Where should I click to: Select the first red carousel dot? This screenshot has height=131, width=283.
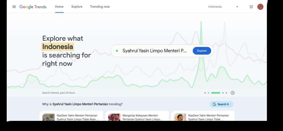[x=205, y=93]
